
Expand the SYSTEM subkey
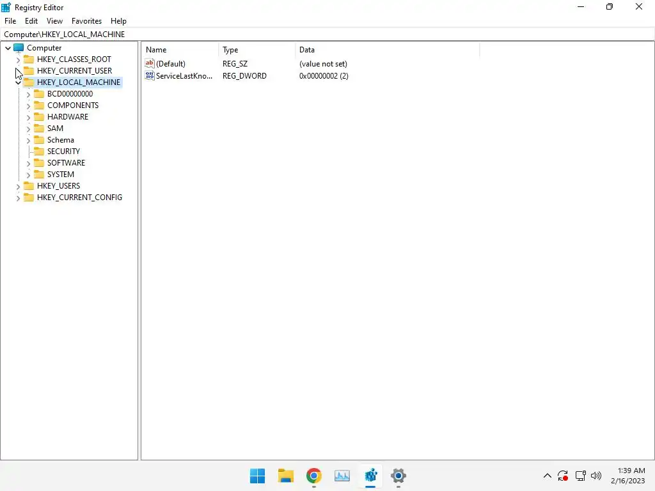pos(28,175)
